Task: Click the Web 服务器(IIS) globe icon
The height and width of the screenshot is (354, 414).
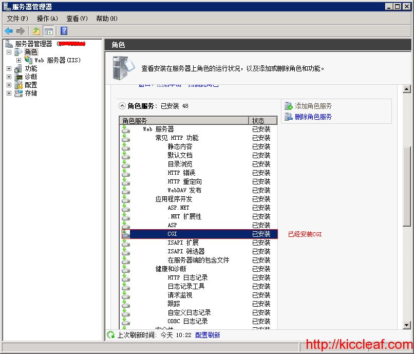Action: click(28, 60)
